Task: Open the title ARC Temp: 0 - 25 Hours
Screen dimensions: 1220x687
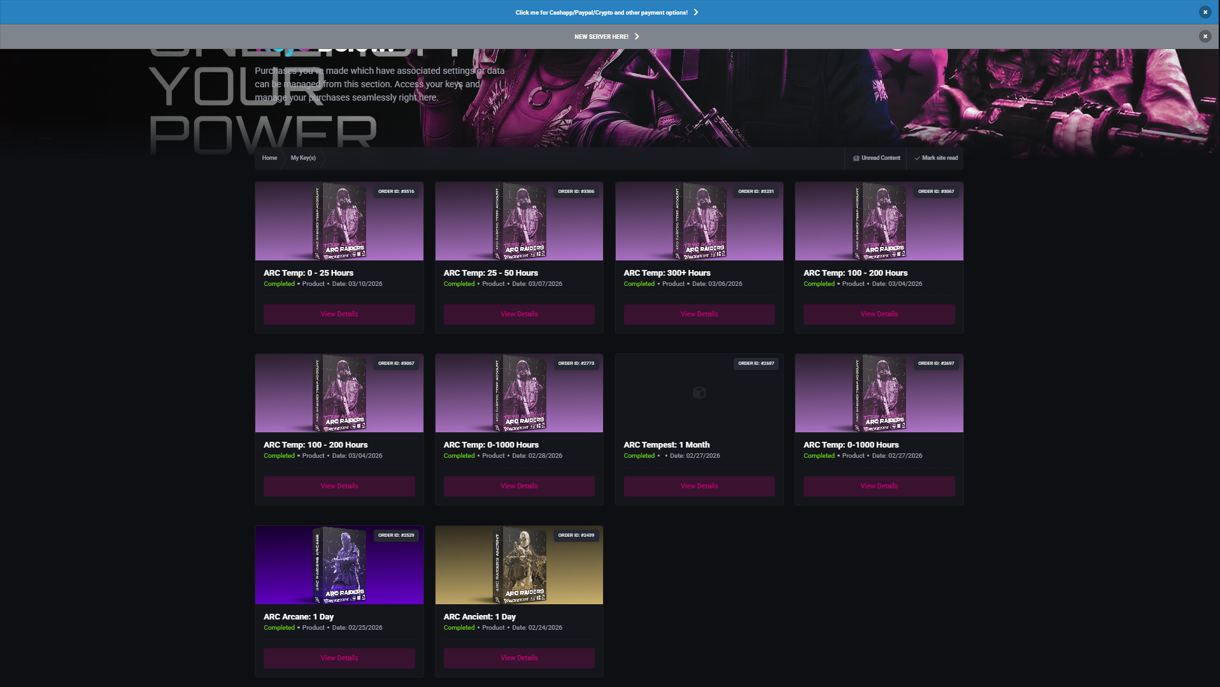Action: (308, 273)
